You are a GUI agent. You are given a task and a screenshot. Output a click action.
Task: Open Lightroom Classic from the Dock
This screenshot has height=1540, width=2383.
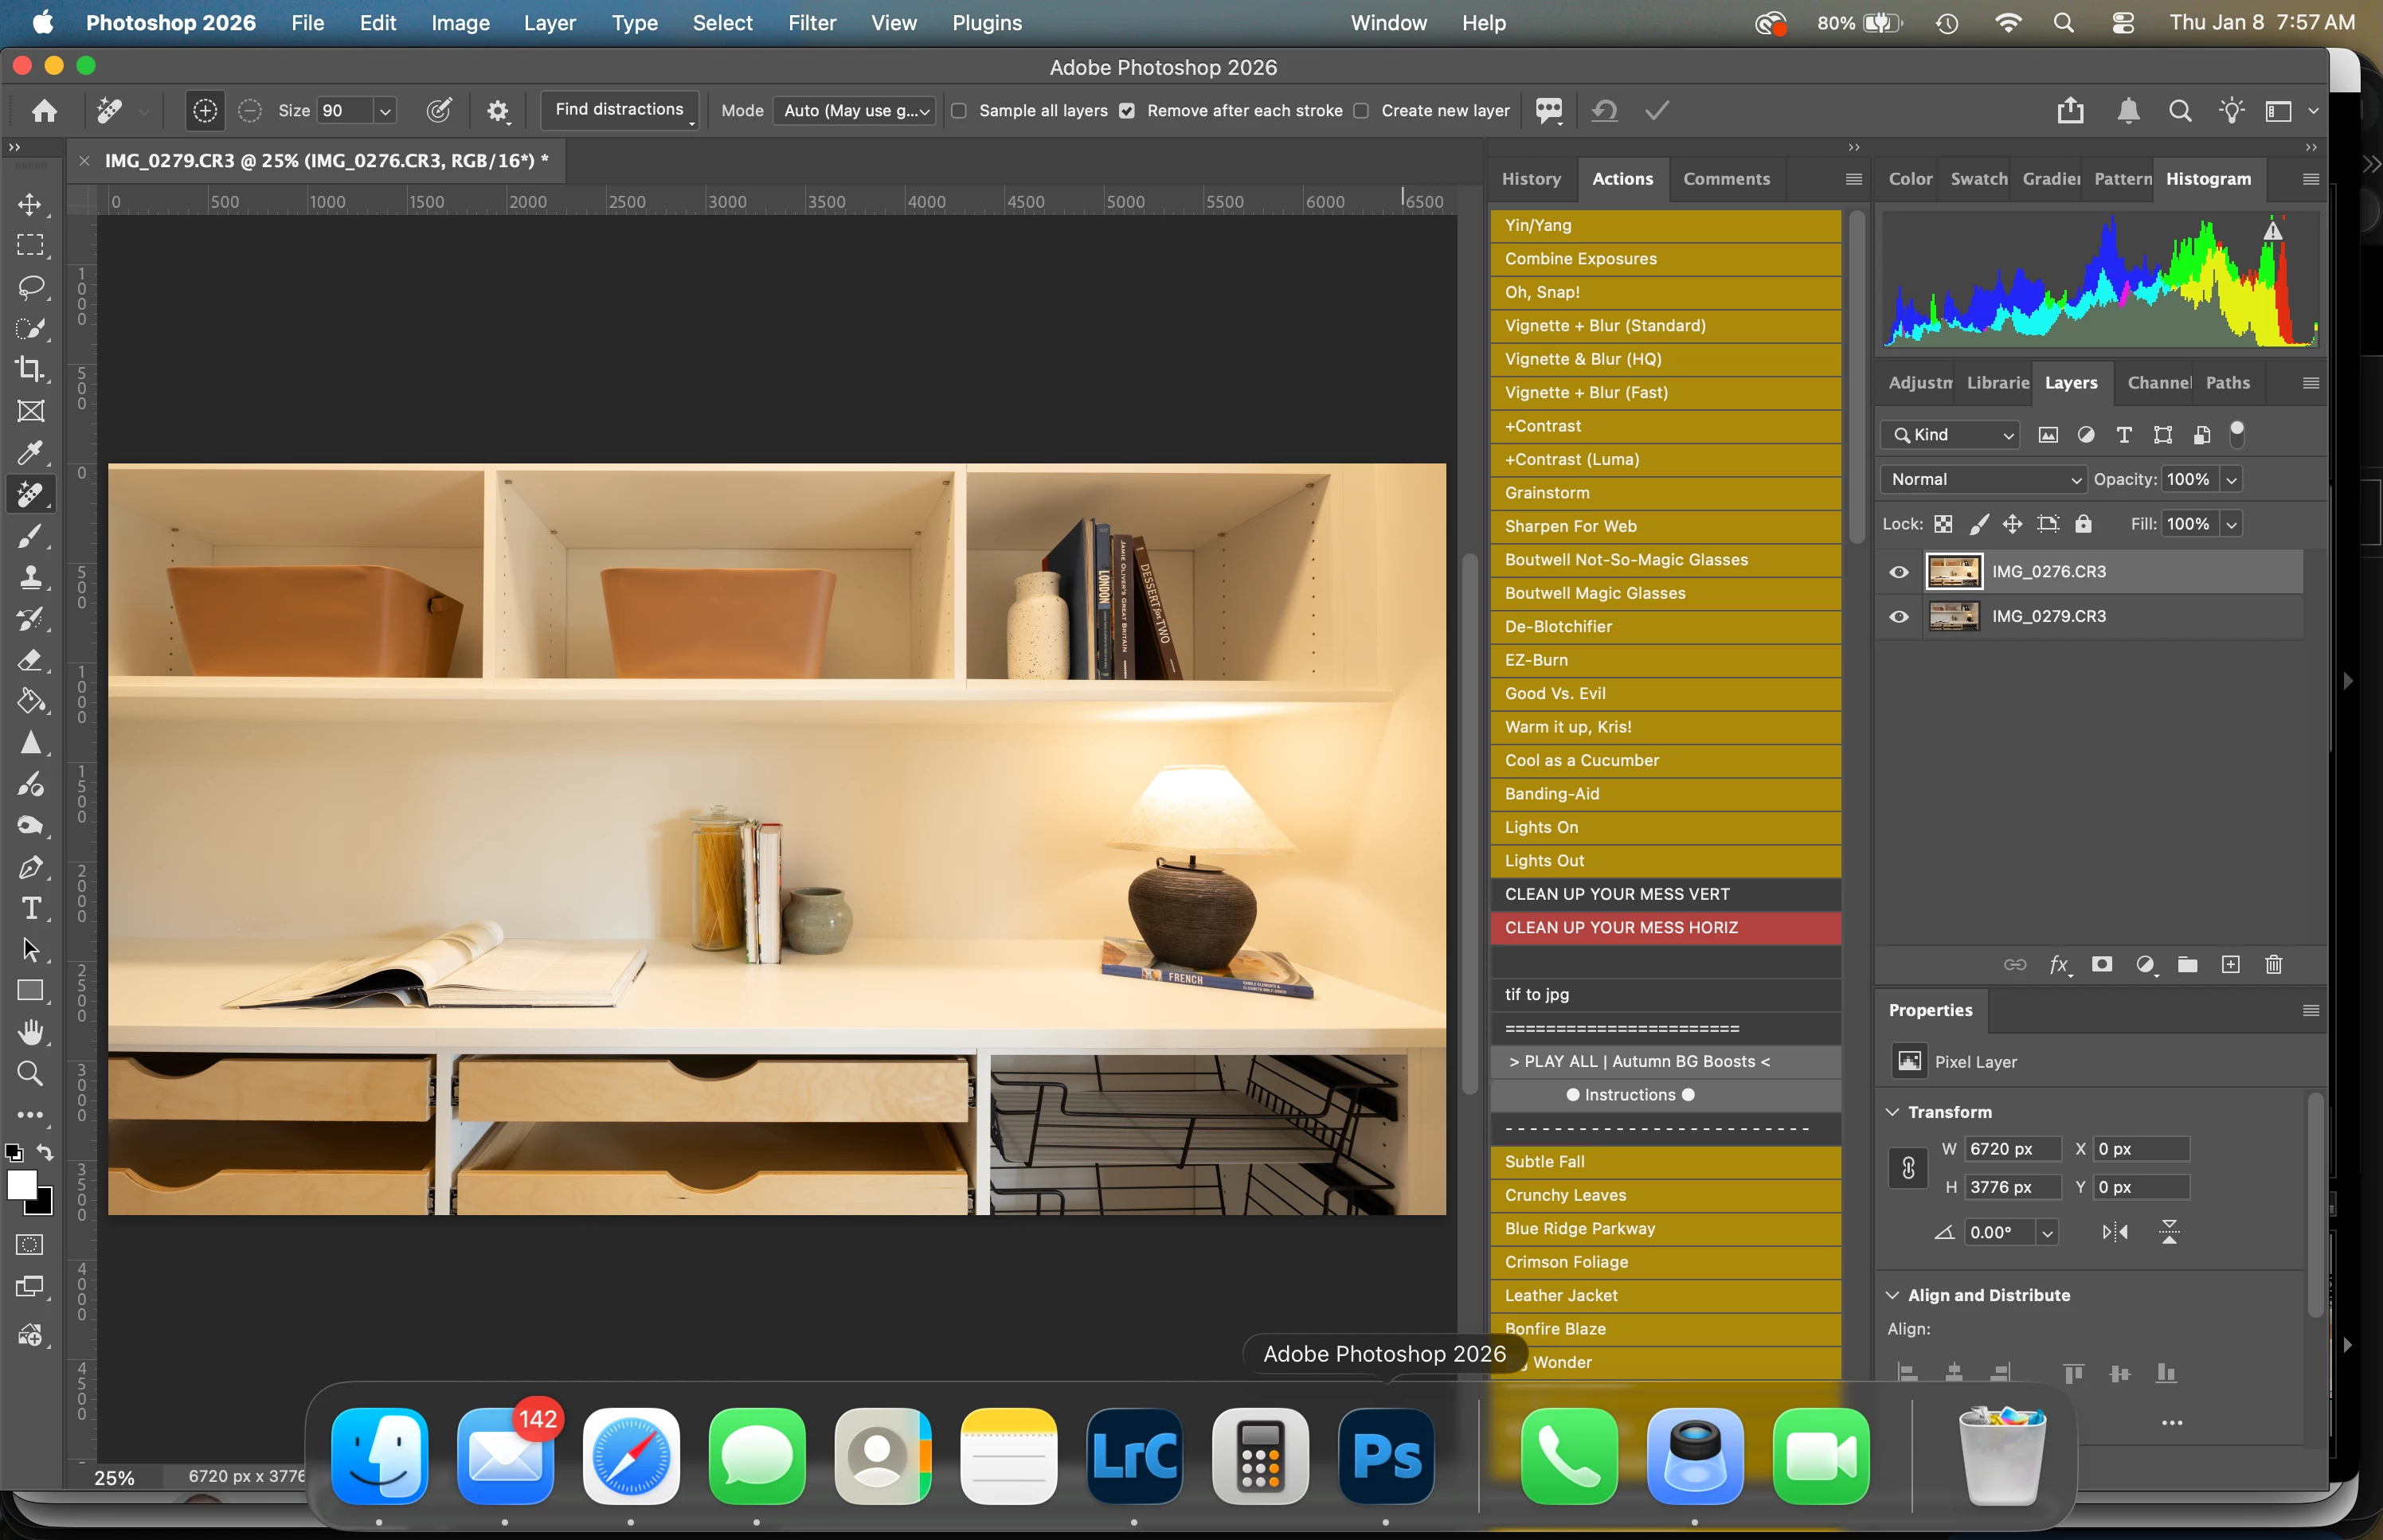coord(1134,1456)
